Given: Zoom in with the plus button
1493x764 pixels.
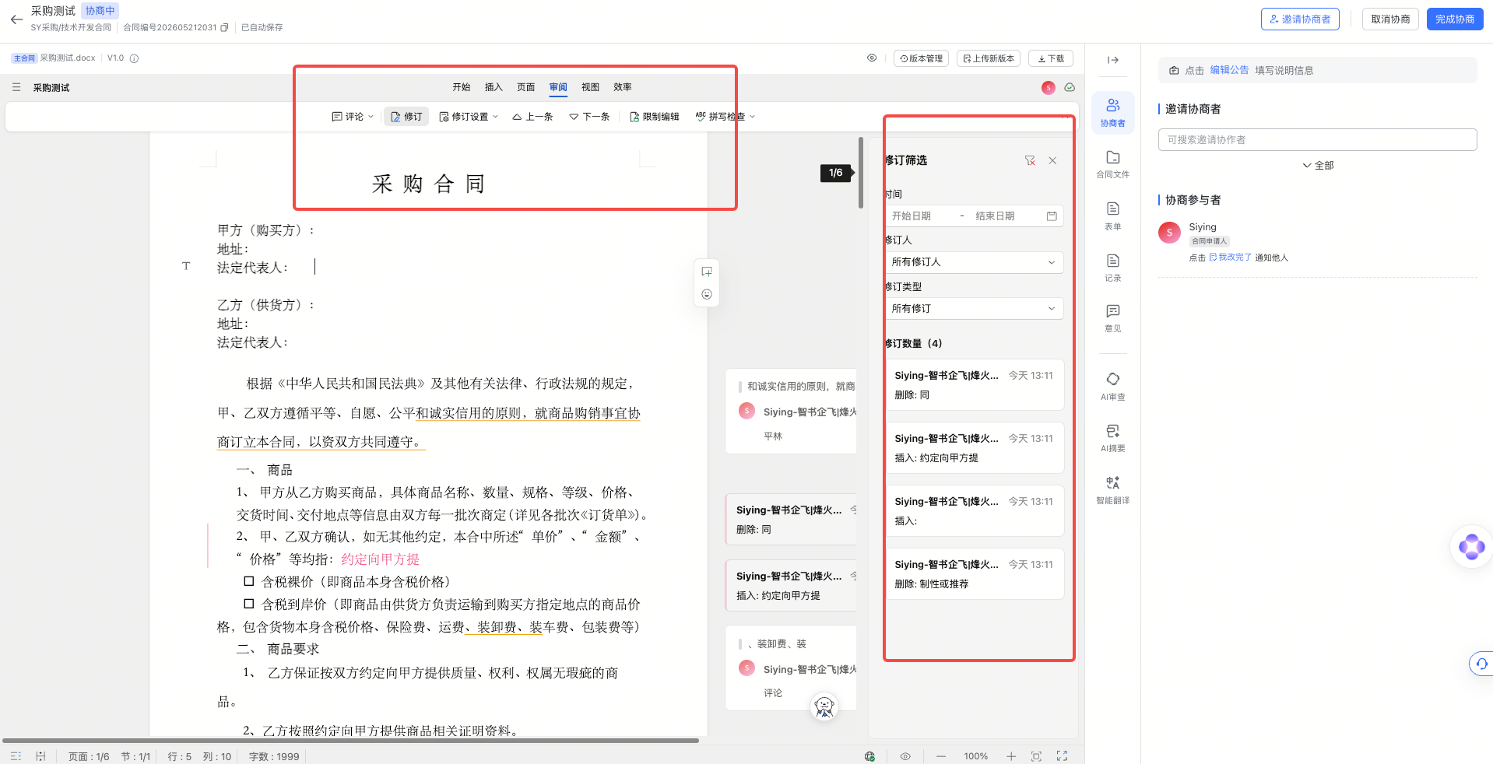Looking at the screenshot, I should pos(1010,756).
